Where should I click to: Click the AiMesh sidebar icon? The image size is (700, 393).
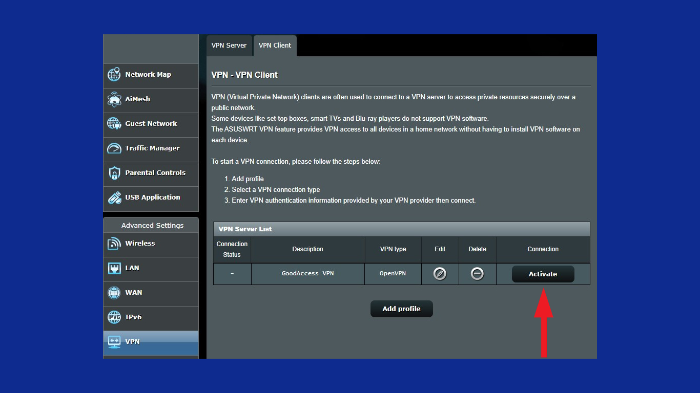[x=114, y=99]
